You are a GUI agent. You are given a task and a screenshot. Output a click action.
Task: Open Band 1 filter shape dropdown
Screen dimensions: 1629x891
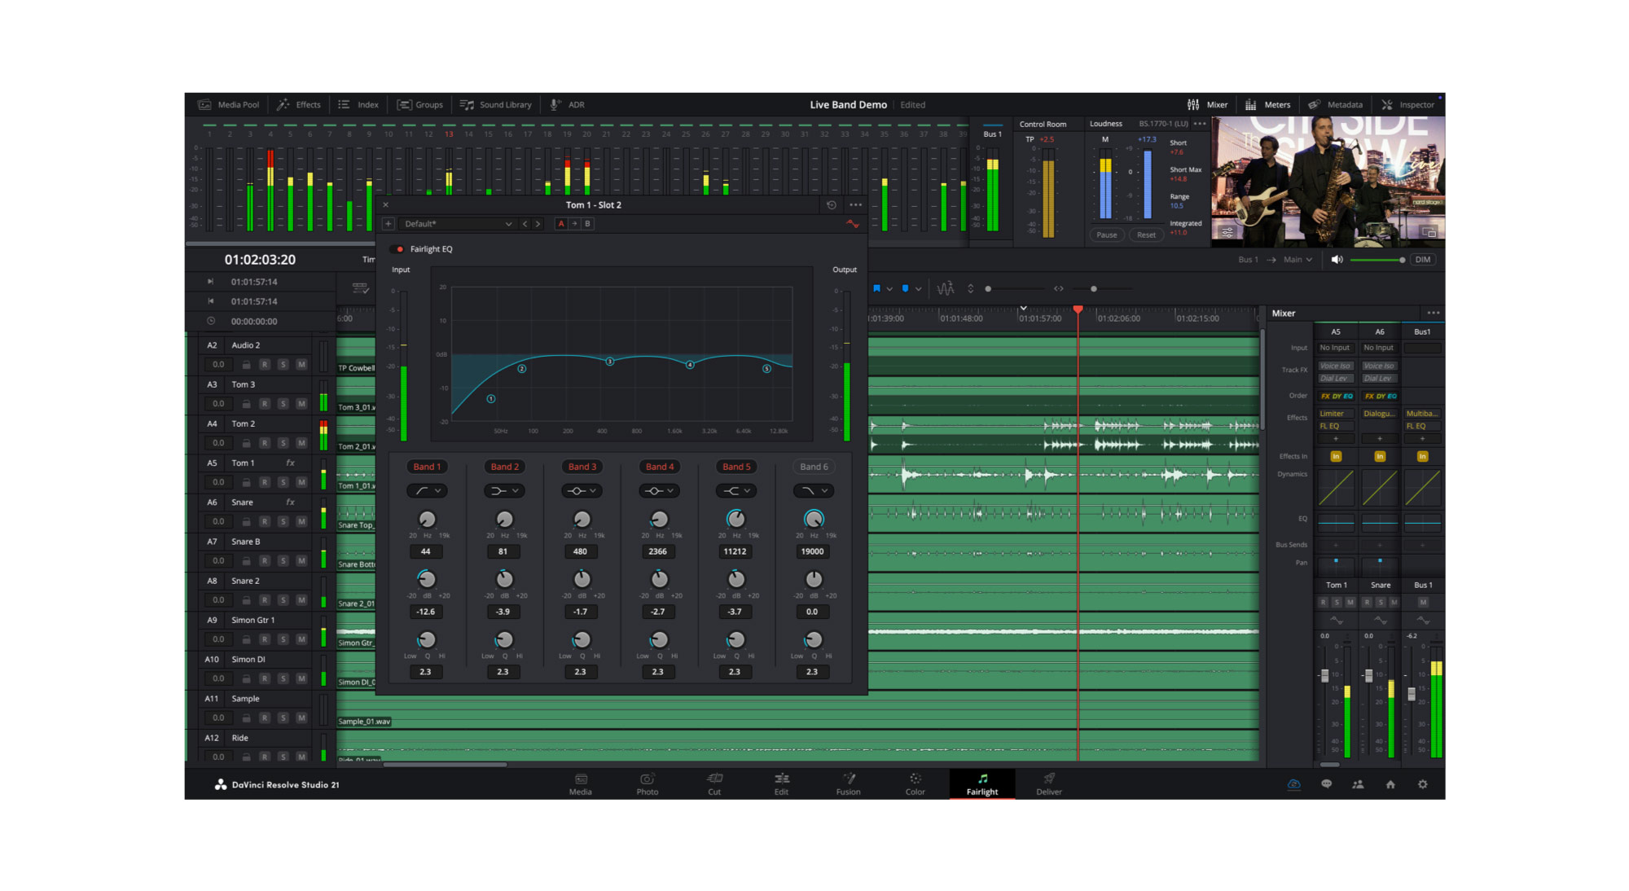(427, 490)
